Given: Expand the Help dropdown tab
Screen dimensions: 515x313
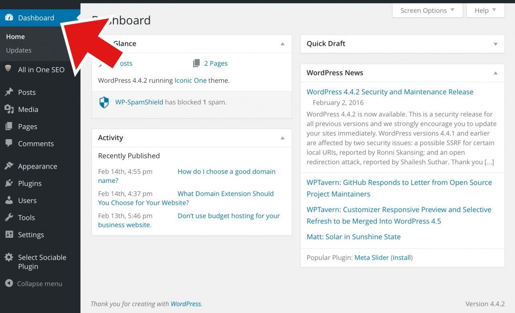Looking at the screenshot, I should 485,10.
